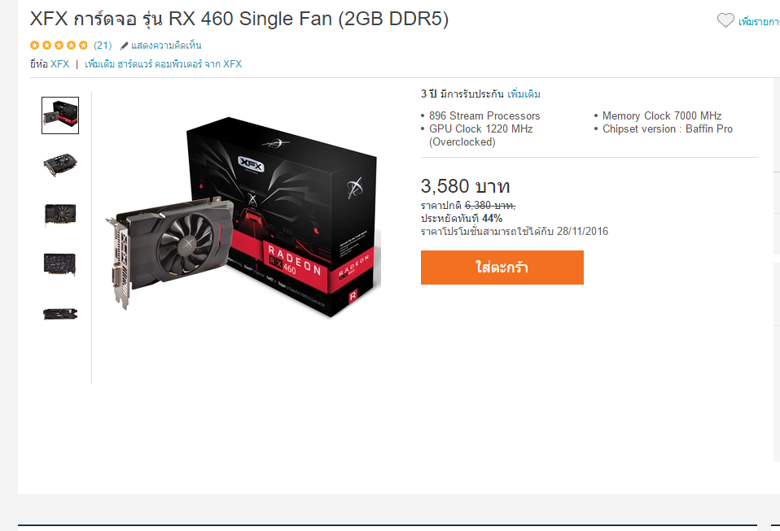Select thumbnail of angled graphics card
The image size is (780, 531).
[60, 165]
